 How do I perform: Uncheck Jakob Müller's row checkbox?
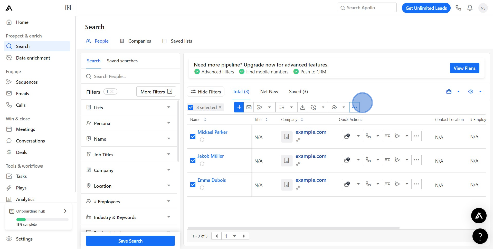click(x=193, y=160)
